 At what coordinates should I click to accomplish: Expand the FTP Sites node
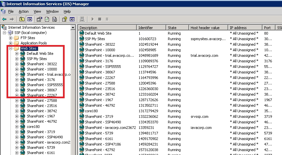coord(10,38)
